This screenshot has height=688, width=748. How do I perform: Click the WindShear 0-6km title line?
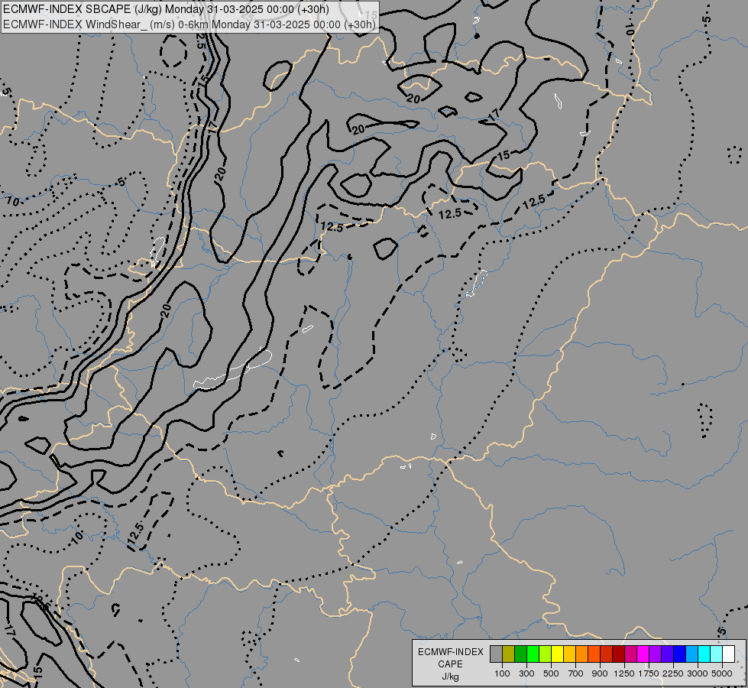click(189, 24)
